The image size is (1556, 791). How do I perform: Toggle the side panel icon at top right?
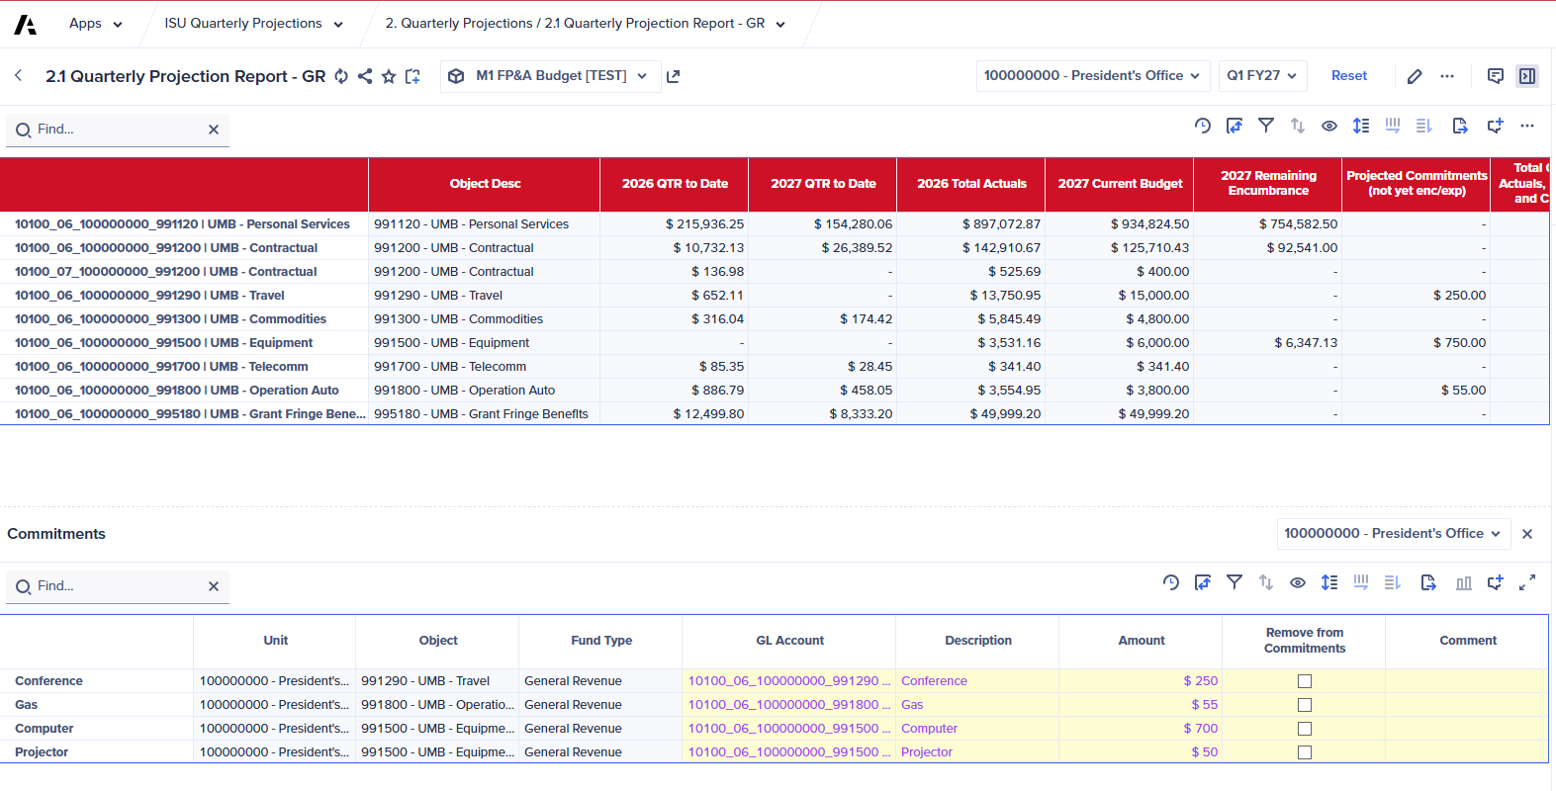click(x=1527, y=76)
